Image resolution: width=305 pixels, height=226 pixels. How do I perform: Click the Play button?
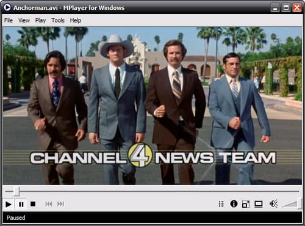point(9,204)
